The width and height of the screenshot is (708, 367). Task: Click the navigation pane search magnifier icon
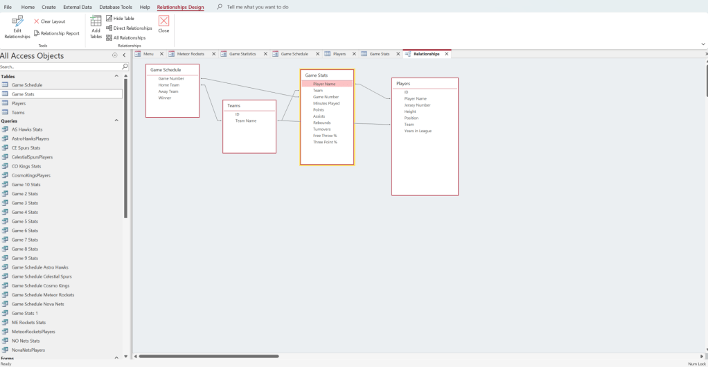pyautogui.click(x=125, y=66)
